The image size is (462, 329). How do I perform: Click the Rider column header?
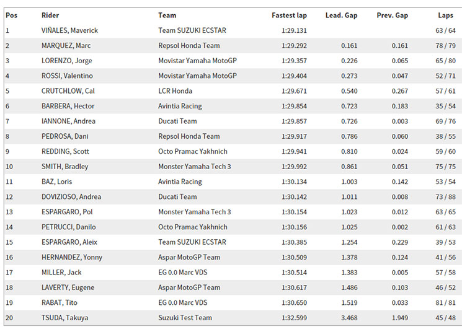50,15
